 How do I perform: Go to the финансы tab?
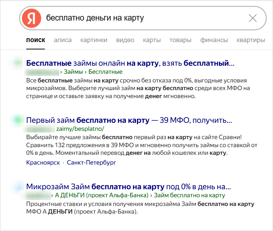[x=214, y=40]
